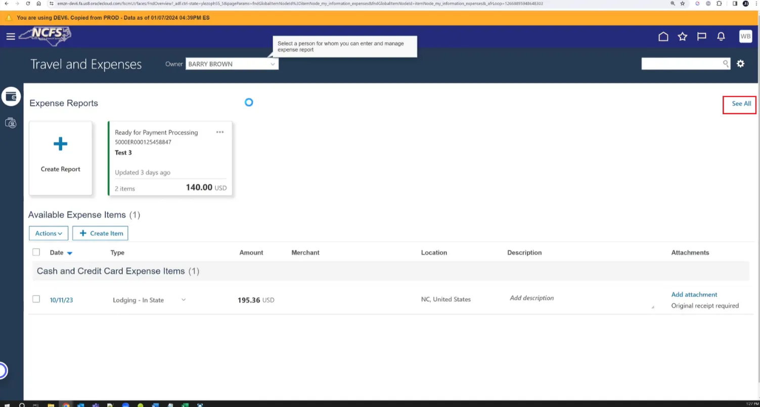Screen dimensions: 760x407
Task: Open Favorites star icon
Action: (682, 36)
